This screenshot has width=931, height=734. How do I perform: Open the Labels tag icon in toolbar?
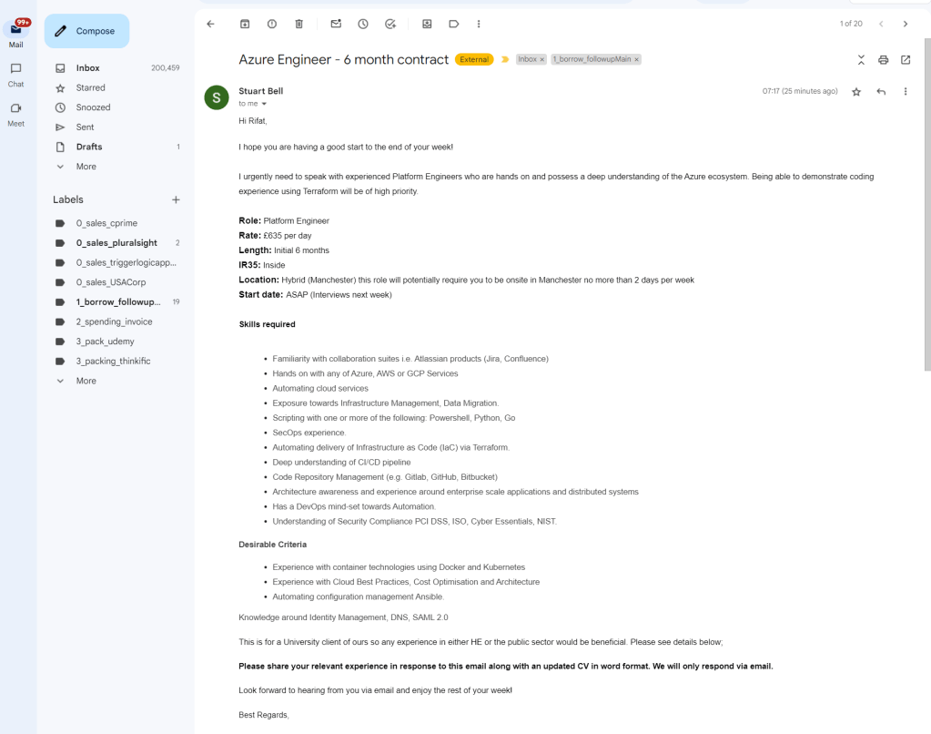pyautogui.click(x=453, y=24)
